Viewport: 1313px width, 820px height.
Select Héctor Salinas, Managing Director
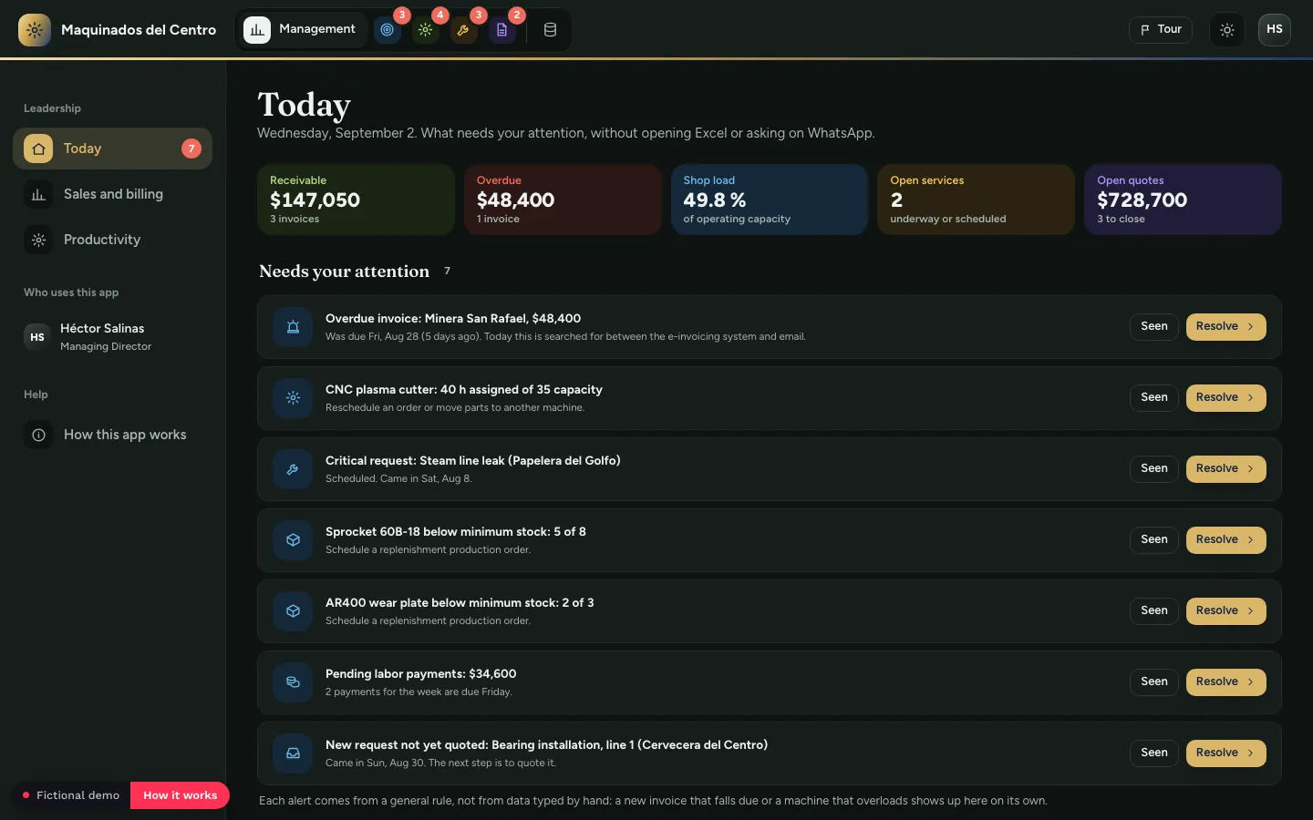[x=112, y=337]
